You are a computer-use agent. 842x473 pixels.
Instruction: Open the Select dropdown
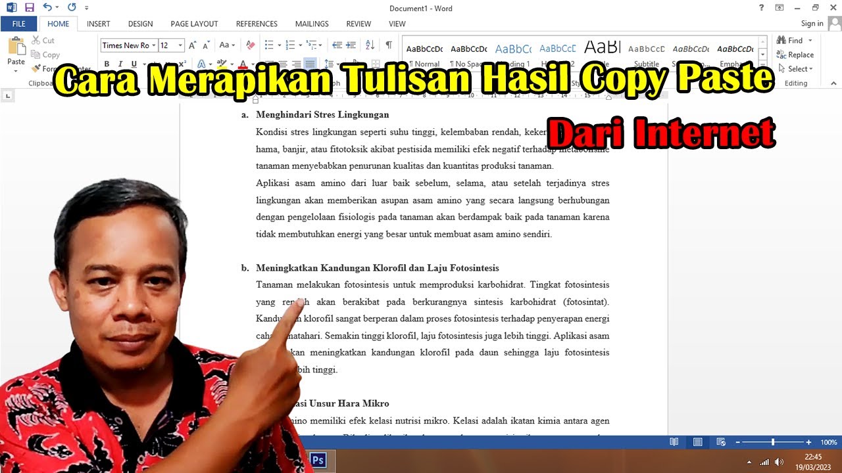point(795,68)
